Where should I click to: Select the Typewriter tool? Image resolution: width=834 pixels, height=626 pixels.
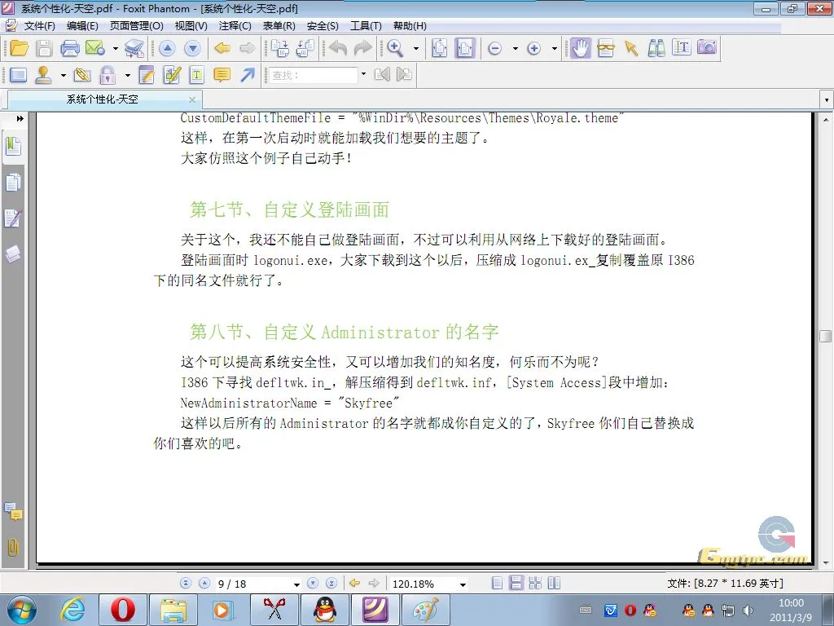[x=196, y=74]
